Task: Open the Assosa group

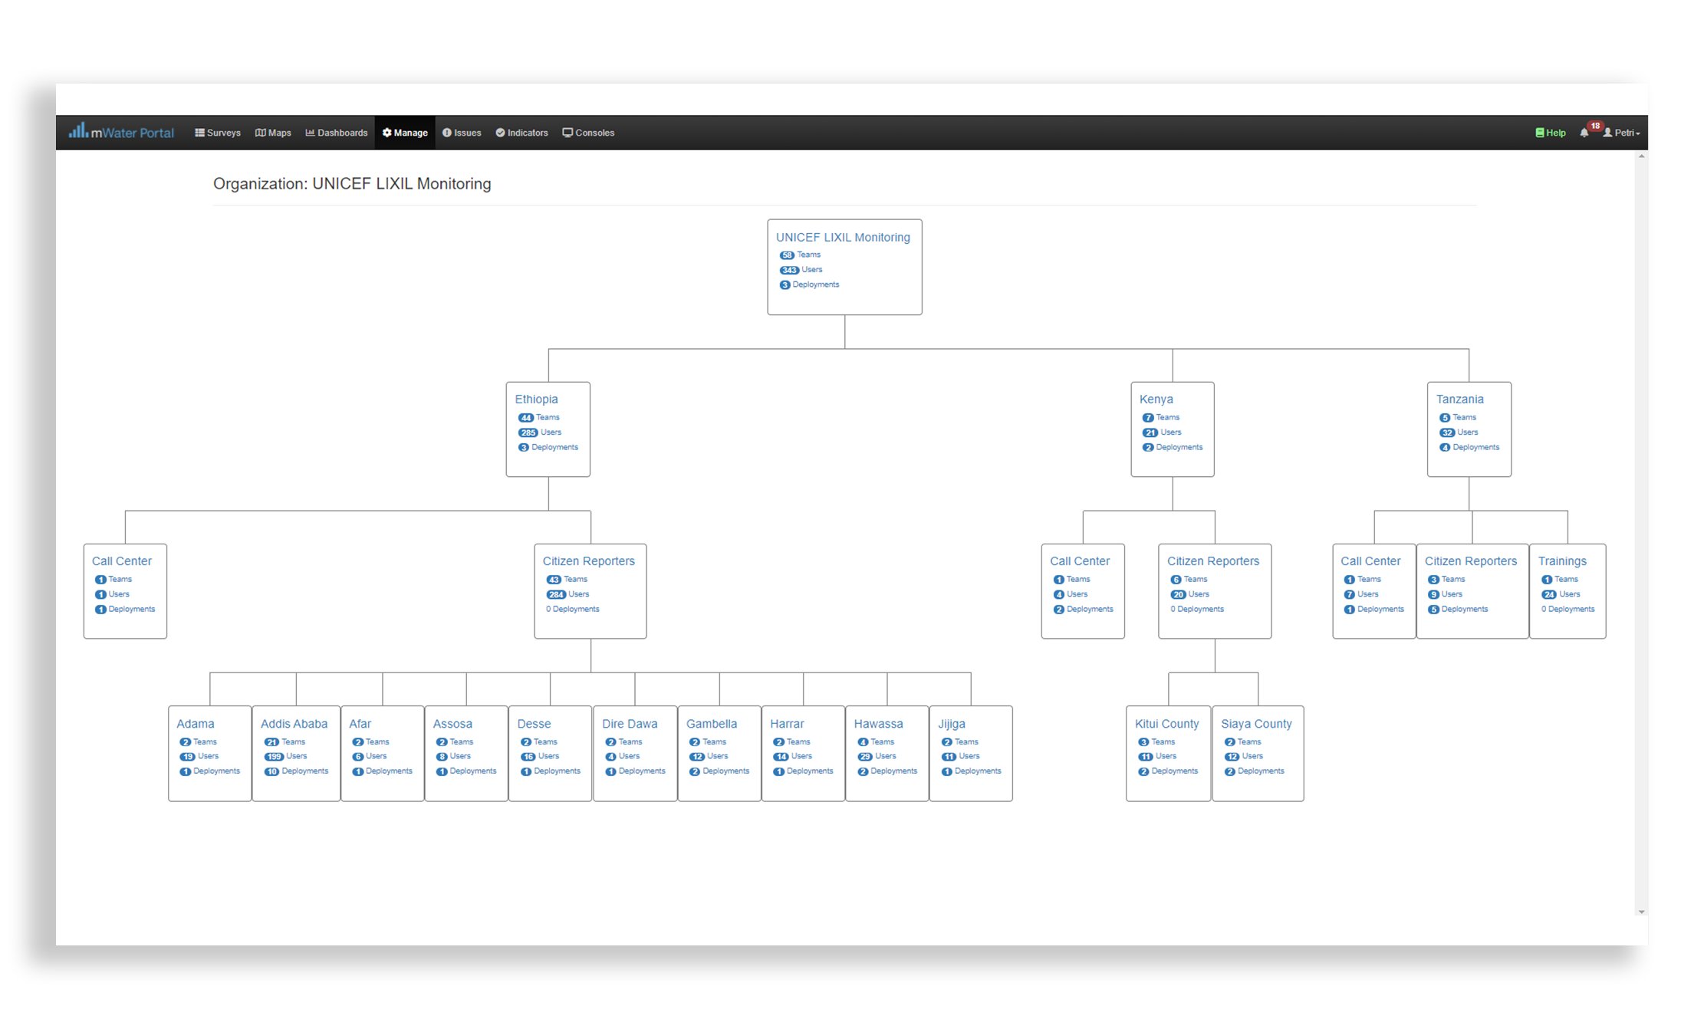Action: point(452,723)
